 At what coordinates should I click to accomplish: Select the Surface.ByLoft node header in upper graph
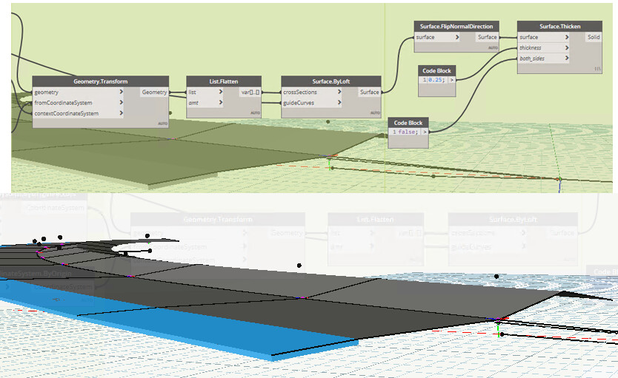pos(331,81)
